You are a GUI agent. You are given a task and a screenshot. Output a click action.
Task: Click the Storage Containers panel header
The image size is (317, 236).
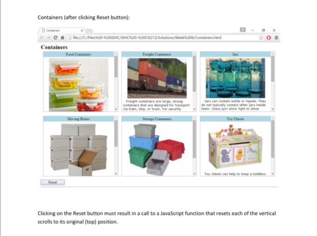157,119
